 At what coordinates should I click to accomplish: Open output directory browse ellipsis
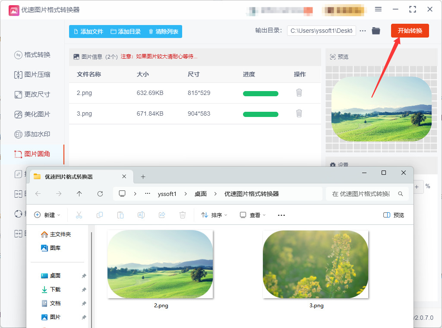click(363, 31)
